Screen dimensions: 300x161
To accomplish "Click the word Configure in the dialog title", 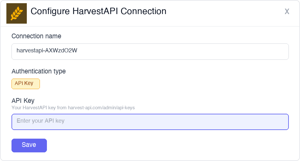I will point(50,11).
